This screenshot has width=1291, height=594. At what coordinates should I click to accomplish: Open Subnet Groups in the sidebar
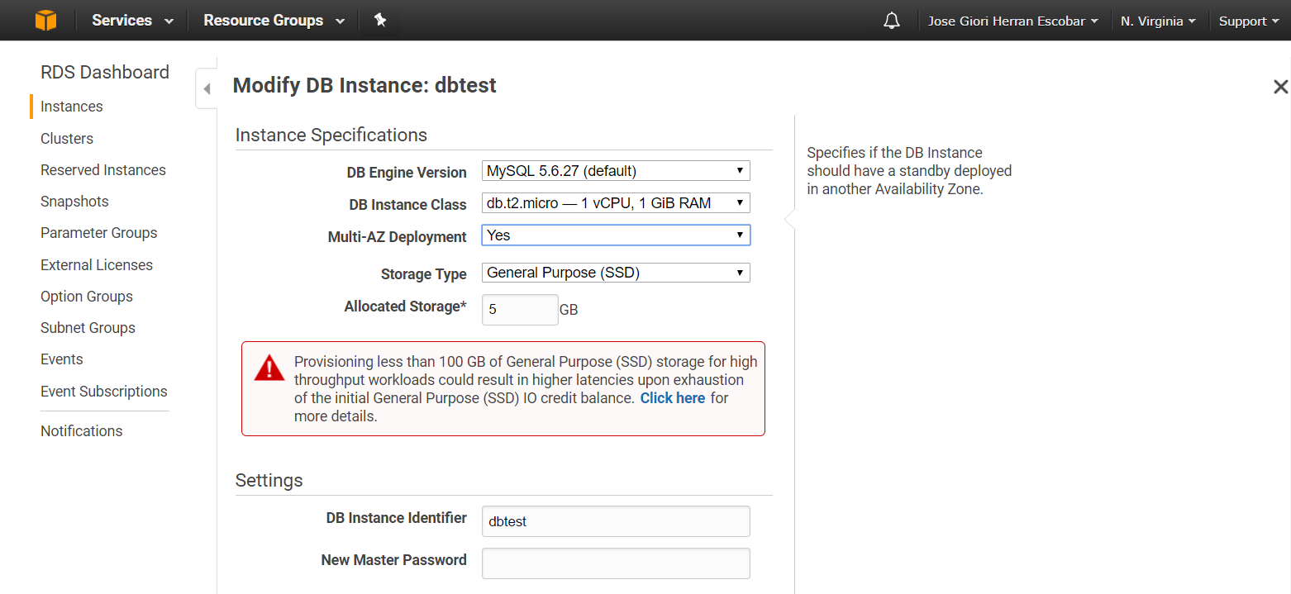click(x=88, y=328)
